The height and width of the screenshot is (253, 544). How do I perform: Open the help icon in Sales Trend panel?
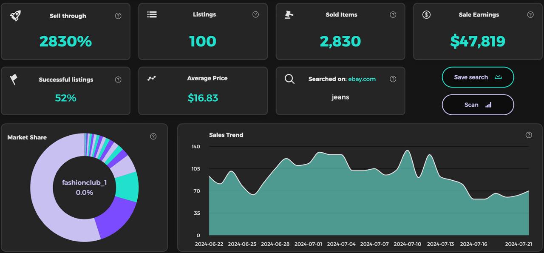529,135
